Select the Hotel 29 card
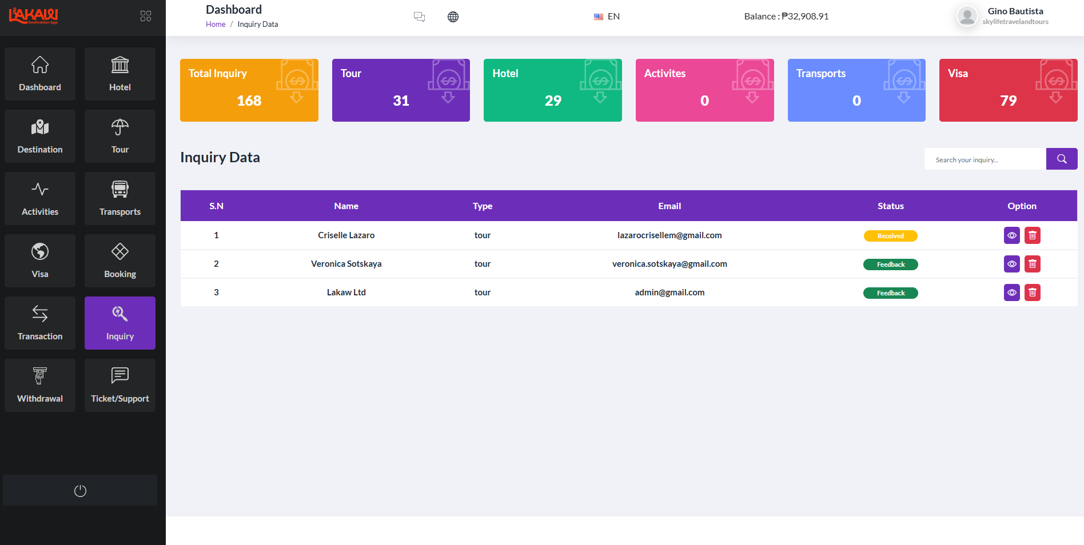 (x=553, y=90)
